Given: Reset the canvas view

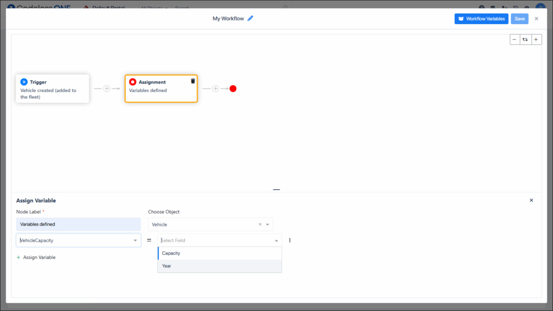Looking at the screenshot, I should click(x=525, y=39).
